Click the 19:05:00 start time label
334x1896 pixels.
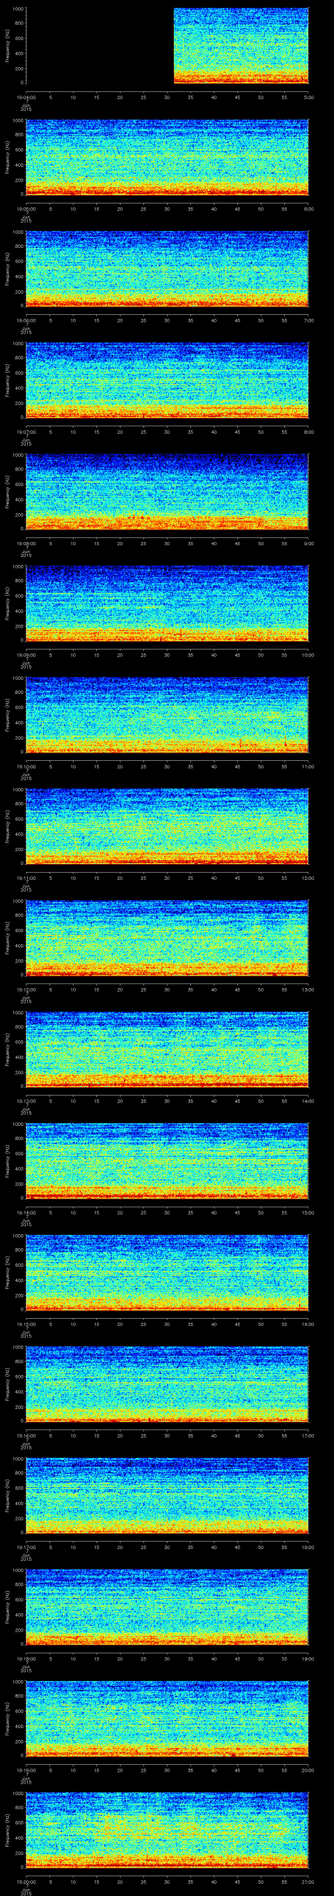click(x=26, y=209)
